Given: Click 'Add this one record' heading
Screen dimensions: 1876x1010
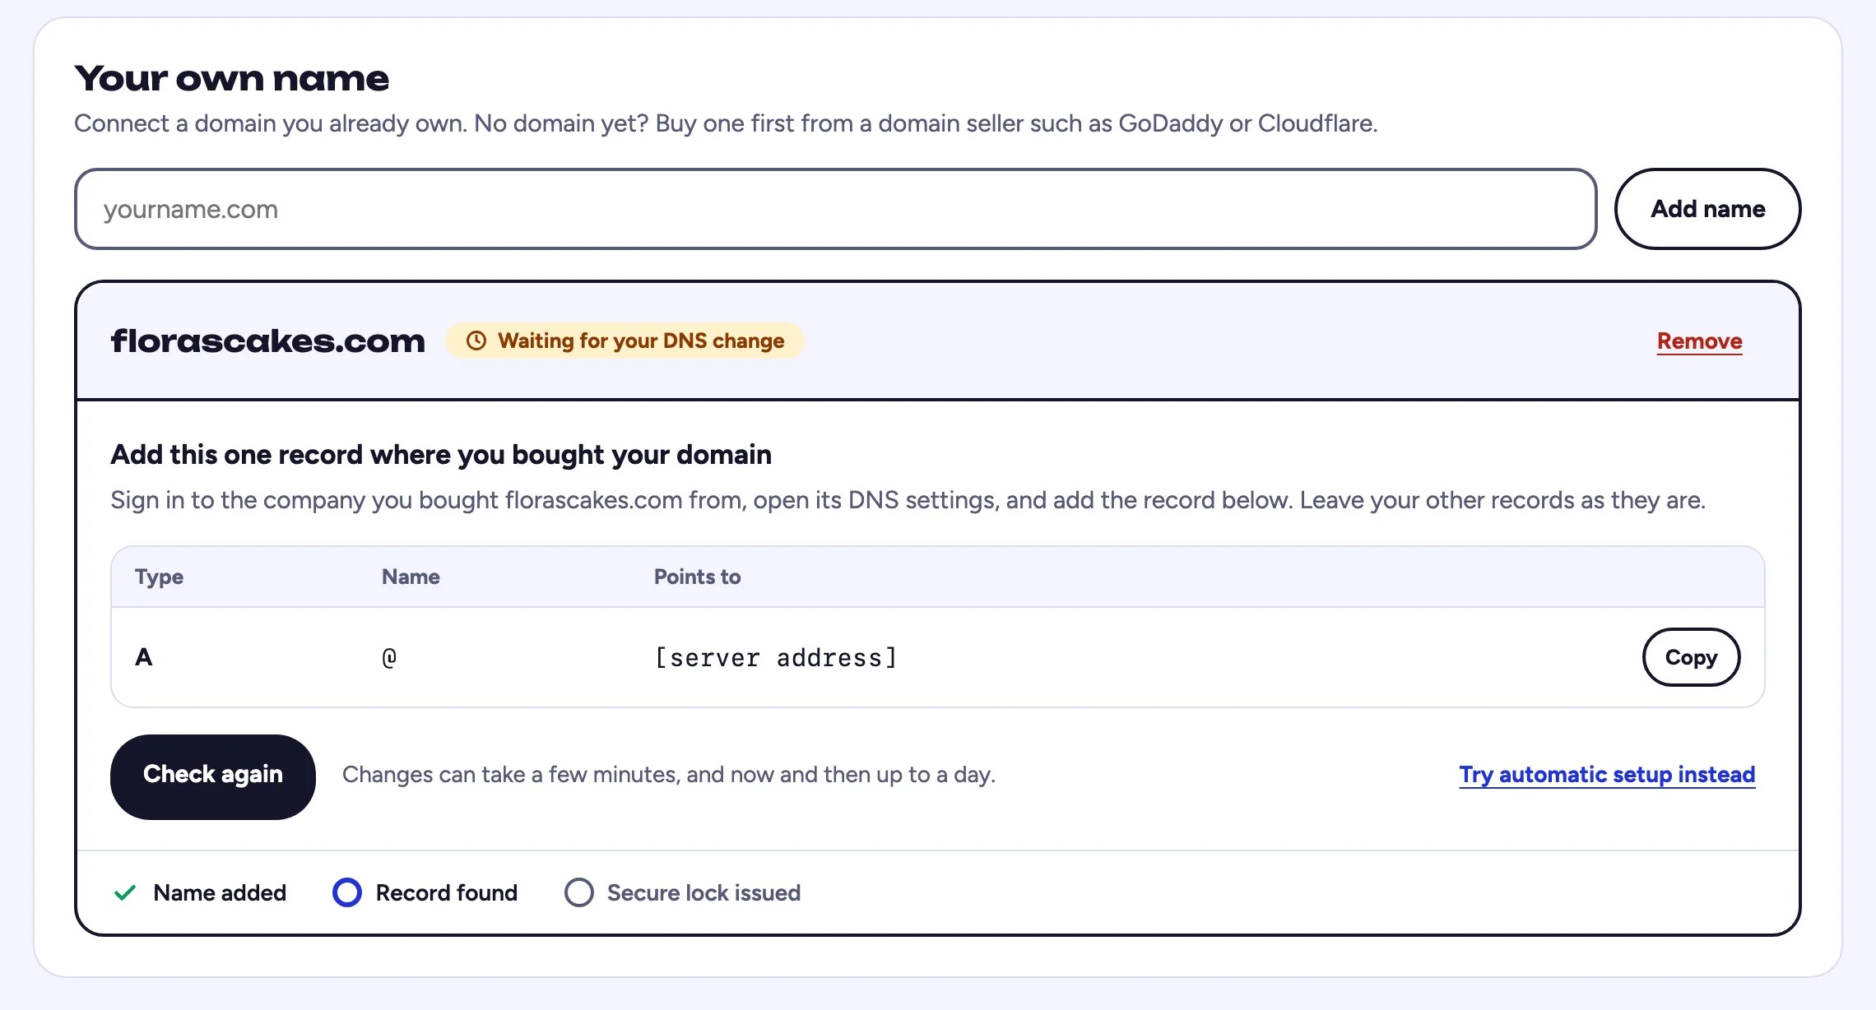Looking at the screenshot, I should tap(441, 455).
